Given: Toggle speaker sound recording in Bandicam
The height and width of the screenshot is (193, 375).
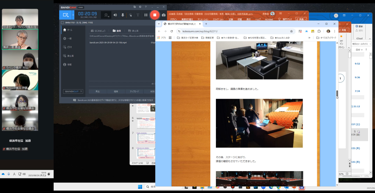Looking at the screenshot, I should click(x=115, y=15).
